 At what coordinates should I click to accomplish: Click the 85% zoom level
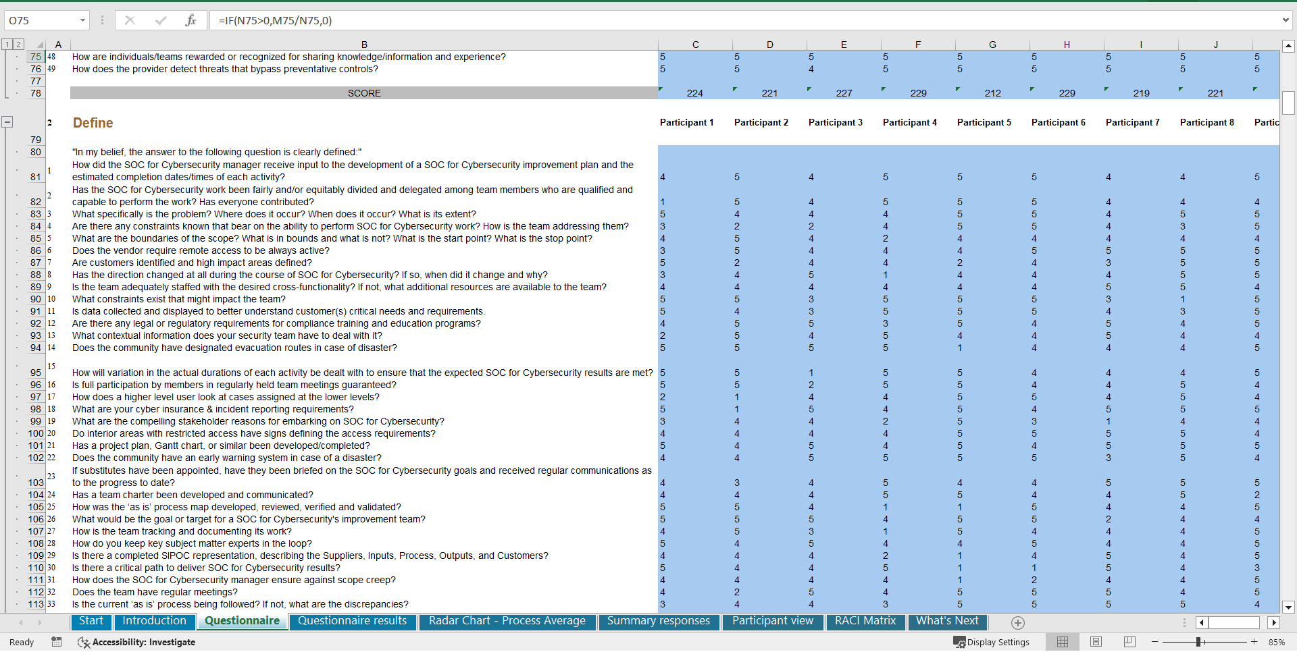[1276, 642]
